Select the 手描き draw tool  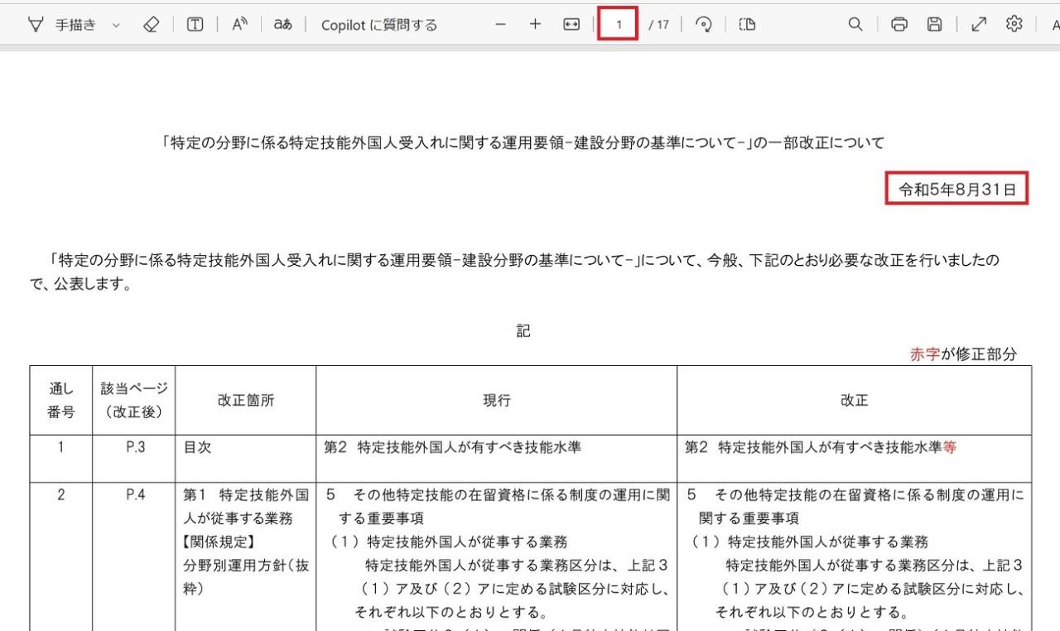coord(61,25)
